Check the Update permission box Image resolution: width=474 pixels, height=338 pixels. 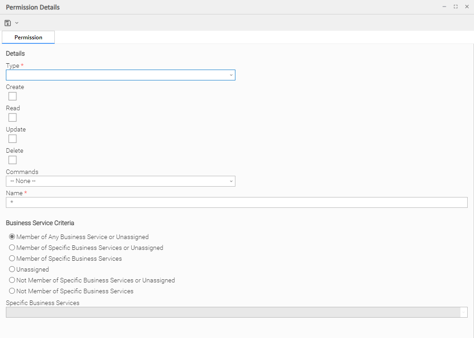[x=13, y=139]
